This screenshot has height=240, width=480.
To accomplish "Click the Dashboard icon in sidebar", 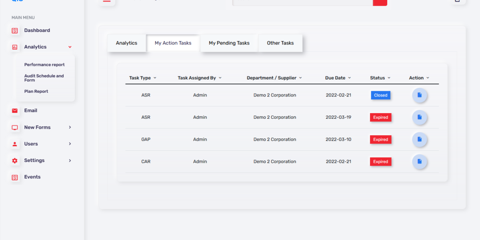I will tap(15, 30).
